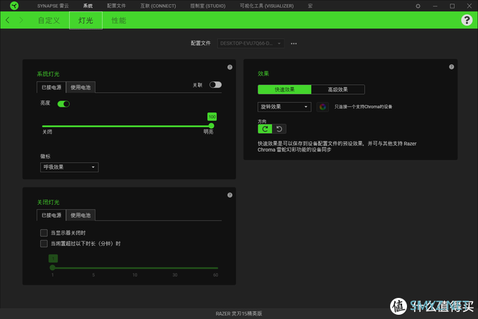
Task: Click the 关闭灯光 panel info icon
Action: pos(230,195)
